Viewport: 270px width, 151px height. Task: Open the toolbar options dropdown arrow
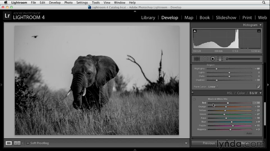click(186, 143)
